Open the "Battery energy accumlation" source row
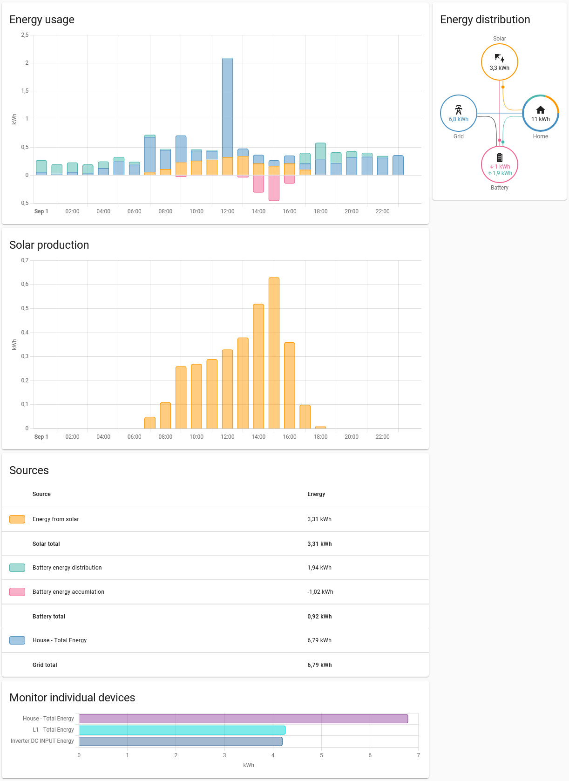Image resolution: width=569 pixels, height=781 pixels. click(x=215, y=592)
